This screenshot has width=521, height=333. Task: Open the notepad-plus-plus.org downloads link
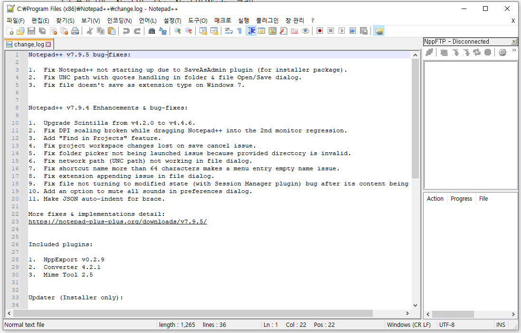[x=118, y=222]
